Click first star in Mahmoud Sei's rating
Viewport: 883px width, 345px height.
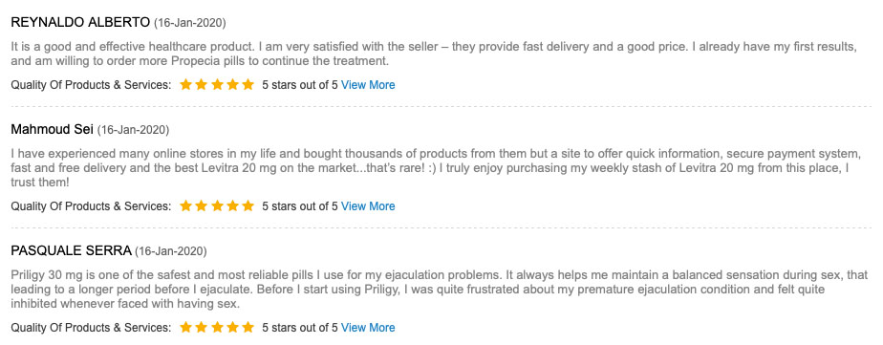click(x=185, y=206)
